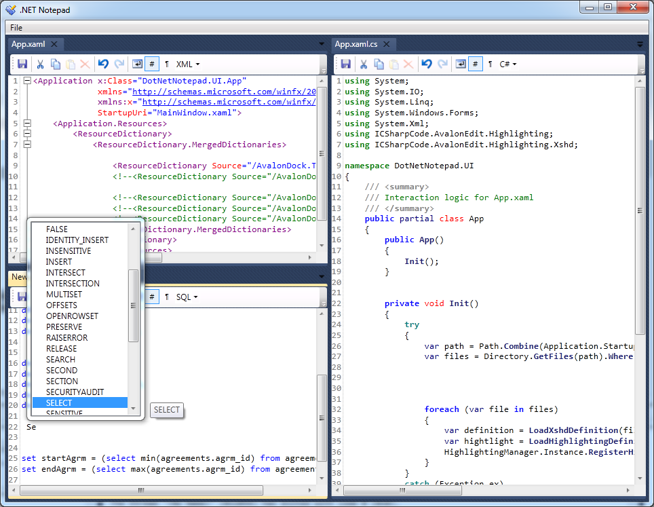Viewport: 654px width, 507px height.
Task: Toggle line numbers in App.xaml toolbar
Action: tap(152, 64)
